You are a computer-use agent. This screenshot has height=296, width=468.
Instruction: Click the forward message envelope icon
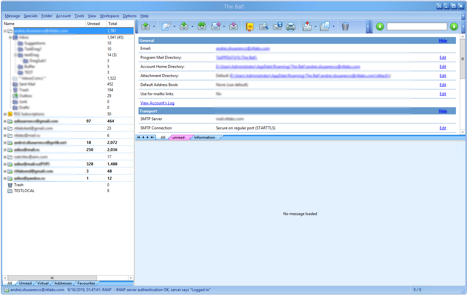tap(216, 26)
